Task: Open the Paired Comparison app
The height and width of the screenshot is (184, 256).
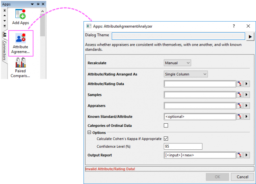Action: [20, 68]
